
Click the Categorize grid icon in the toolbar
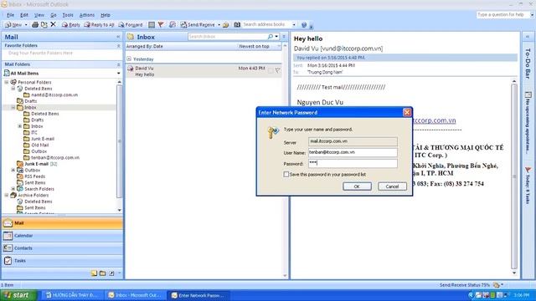pos(152,24)
